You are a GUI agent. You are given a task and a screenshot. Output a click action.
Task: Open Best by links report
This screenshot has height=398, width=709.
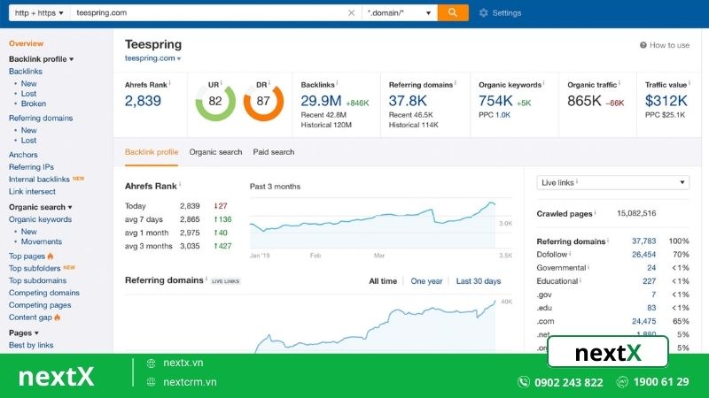coord(31,345)
